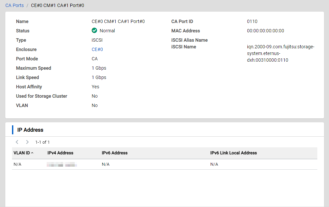This screenshot has width=329, height=207.
Task: Click the IPv4 Address column header
Action: click(60, 153)
